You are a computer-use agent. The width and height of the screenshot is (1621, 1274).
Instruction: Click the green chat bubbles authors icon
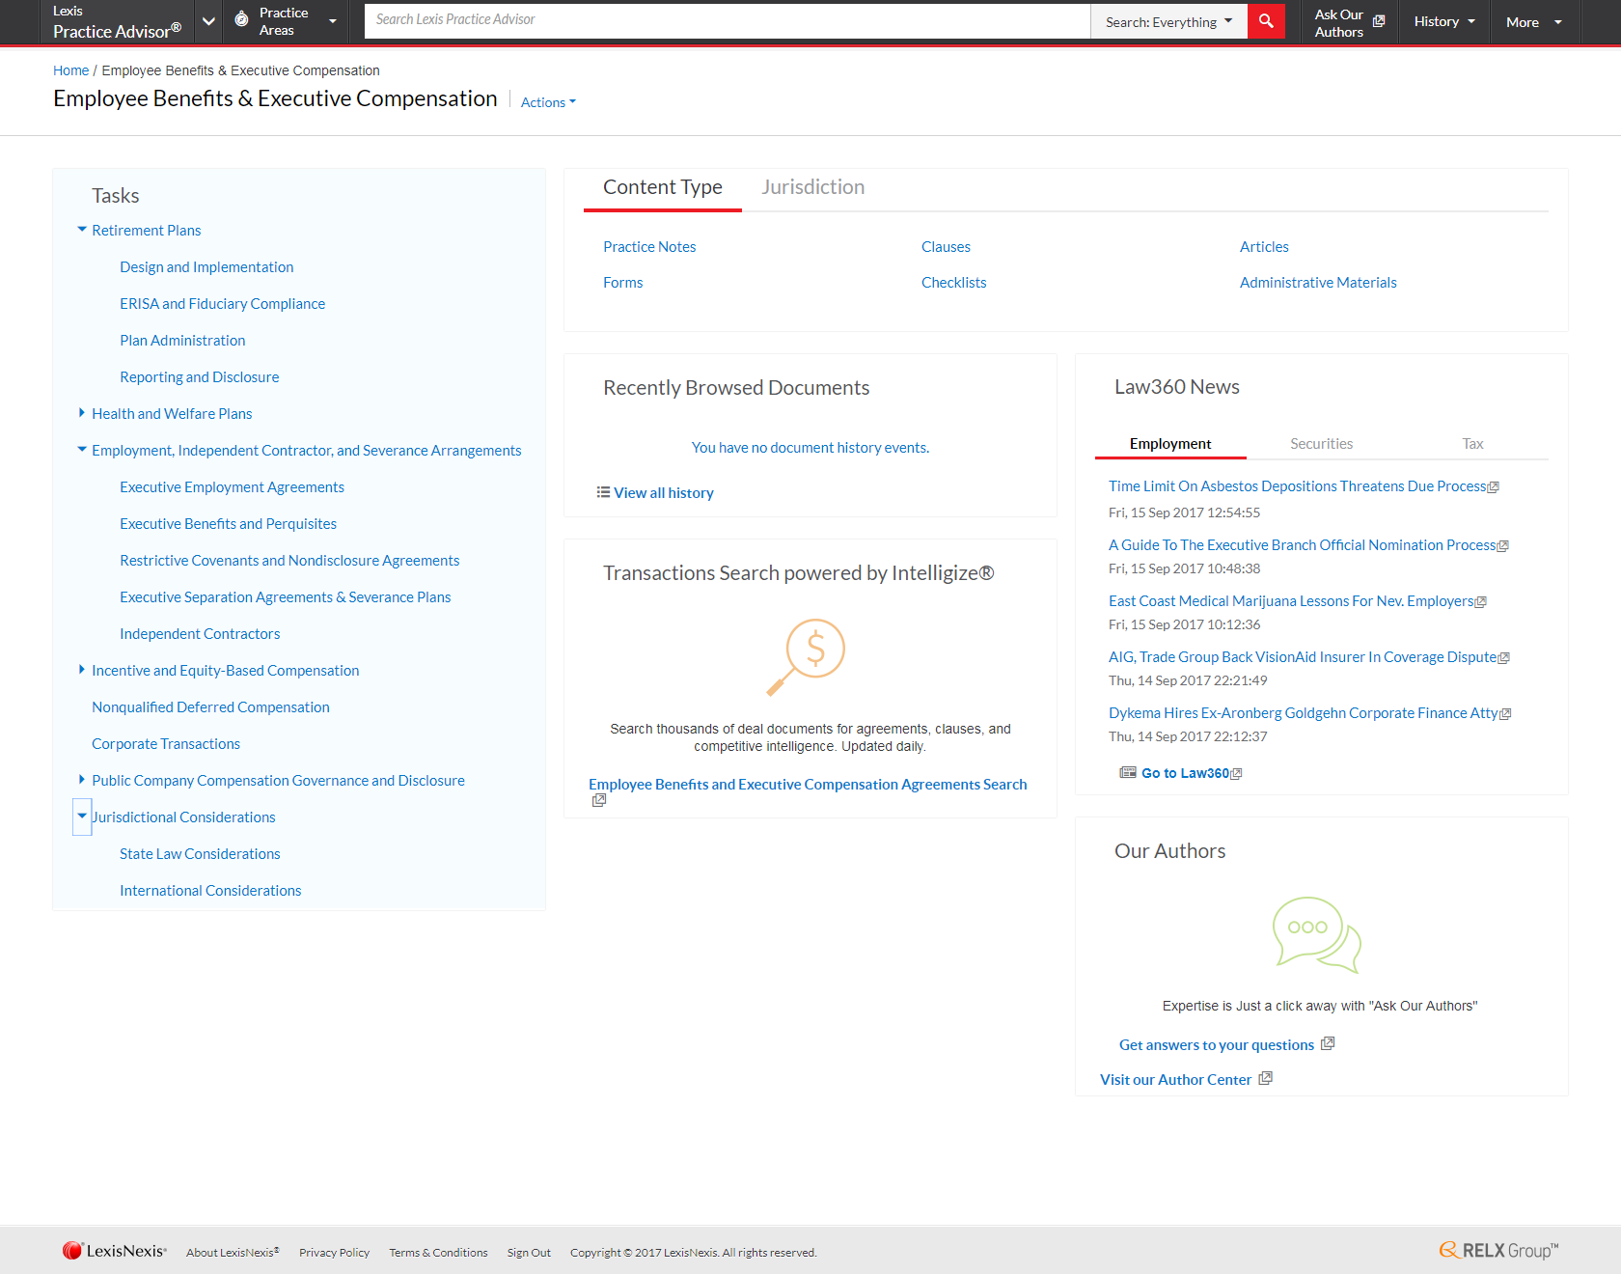(x=1316, y=934)
